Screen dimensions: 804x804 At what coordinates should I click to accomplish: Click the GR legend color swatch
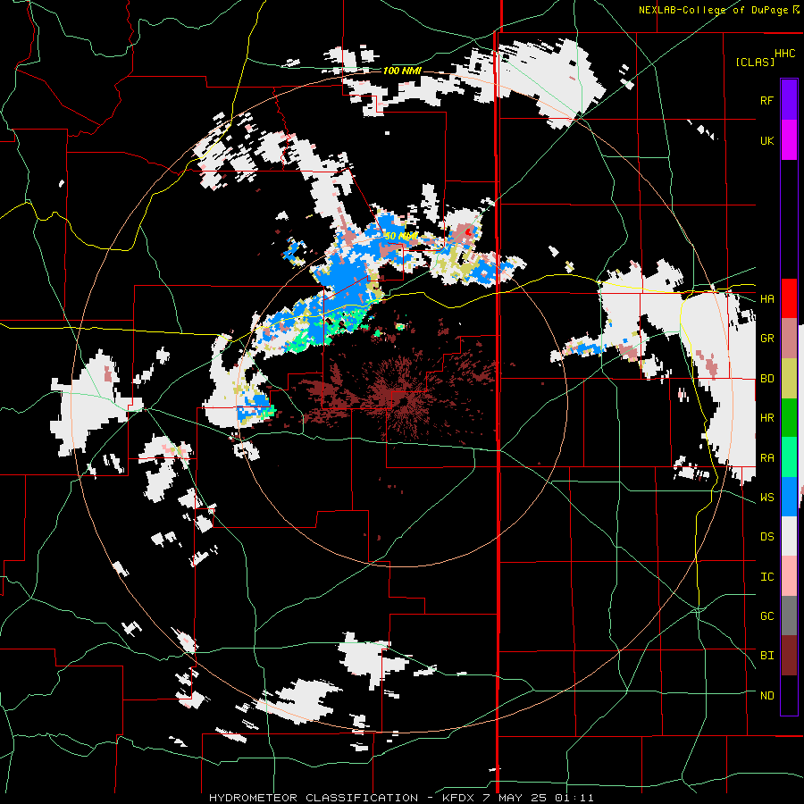coord(789,339)
